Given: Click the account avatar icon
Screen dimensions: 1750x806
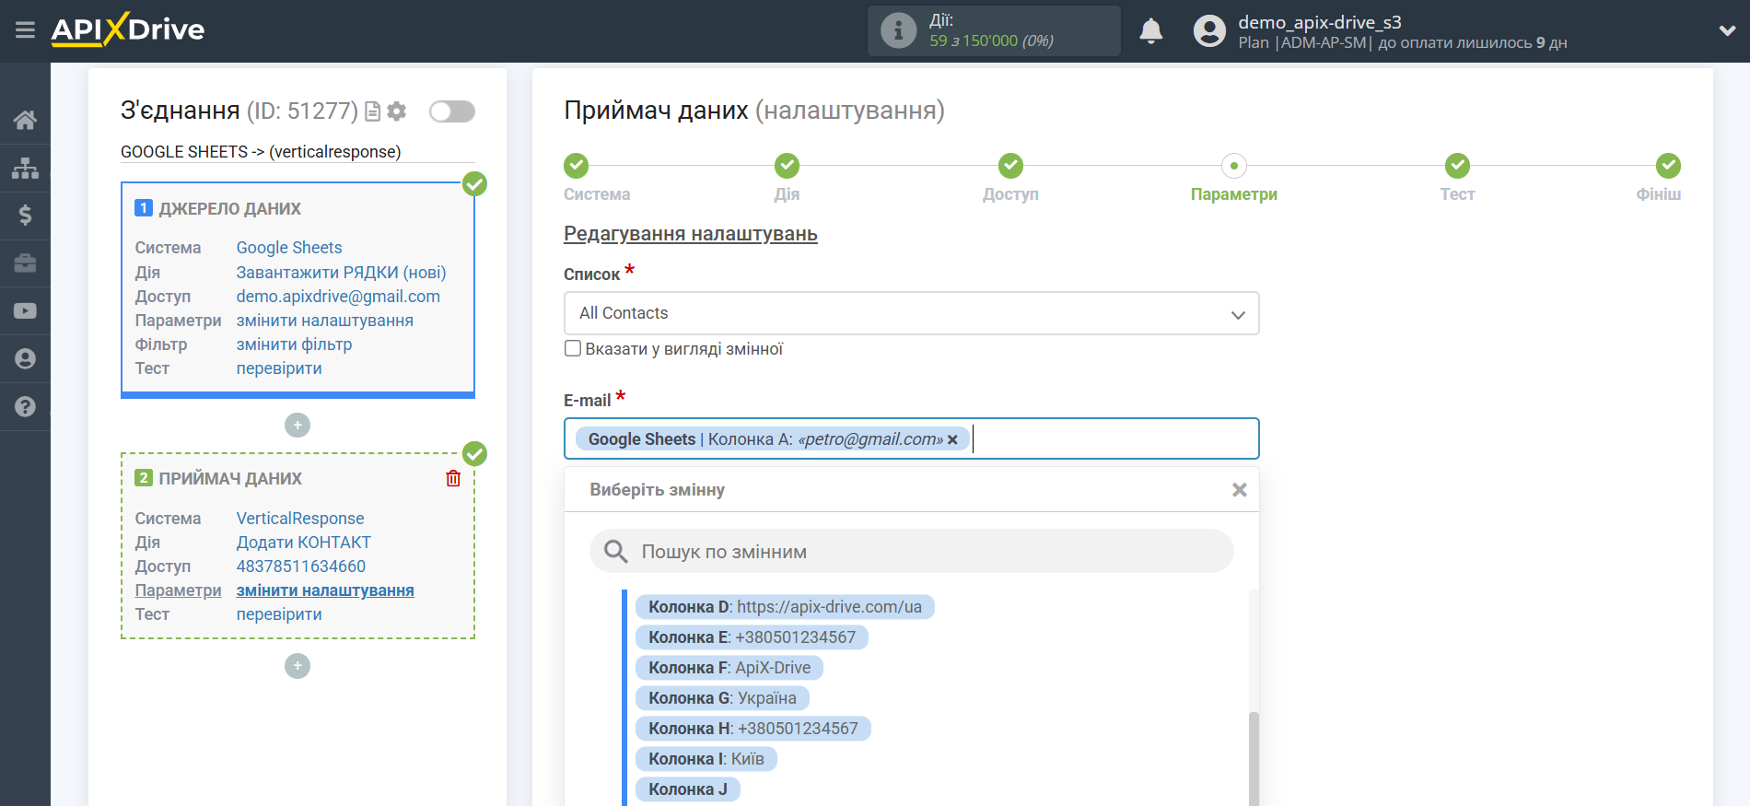Looking at the screenshot, I should click(x=1209, y=31).
